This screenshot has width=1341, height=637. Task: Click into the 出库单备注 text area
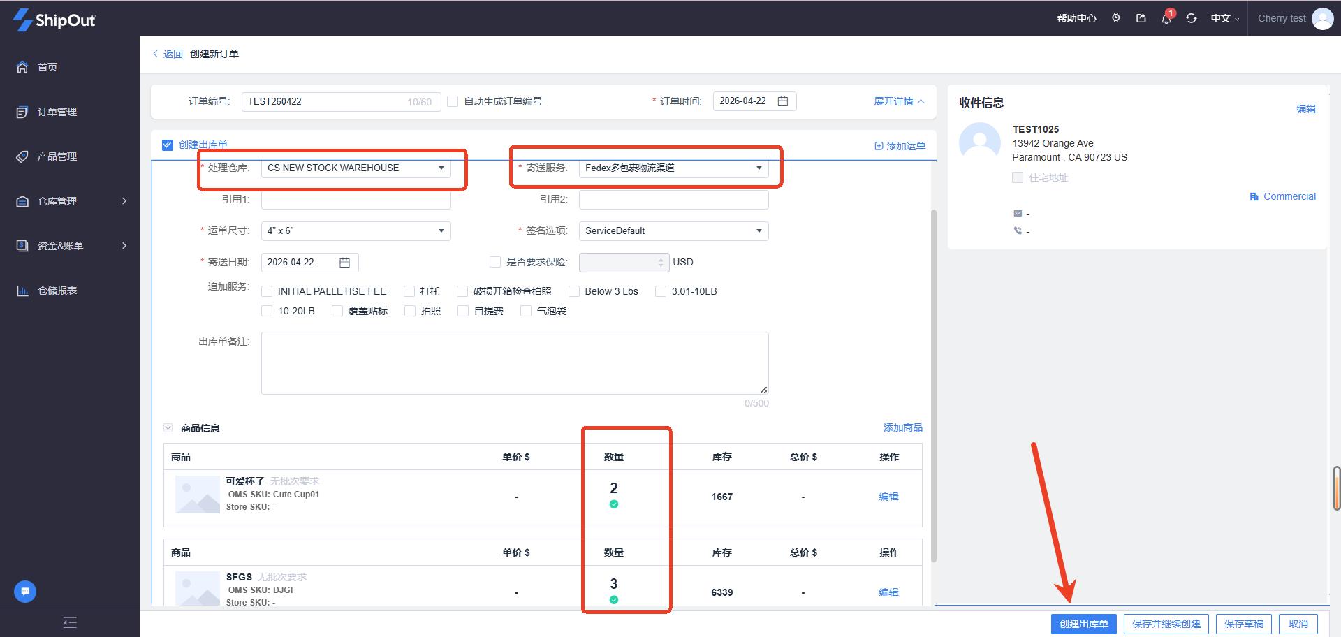[x=515, y=363]
